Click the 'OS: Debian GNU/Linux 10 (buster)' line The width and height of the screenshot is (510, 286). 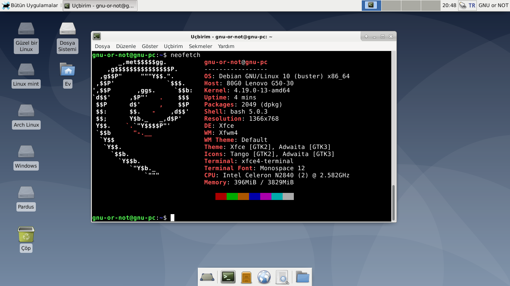[277, 76]
